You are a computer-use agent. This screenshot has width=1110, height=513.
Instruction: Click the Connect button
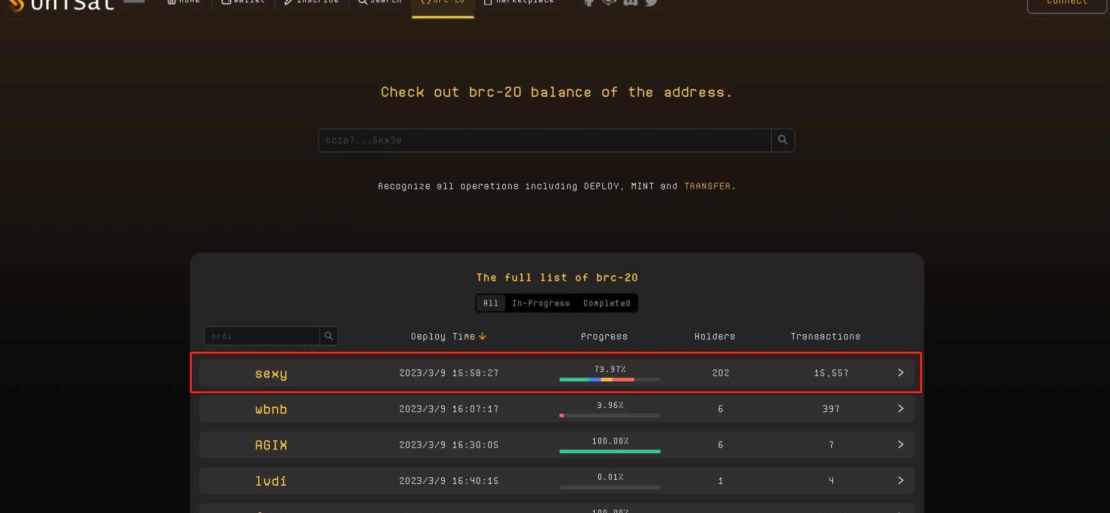pos(1066,4)
